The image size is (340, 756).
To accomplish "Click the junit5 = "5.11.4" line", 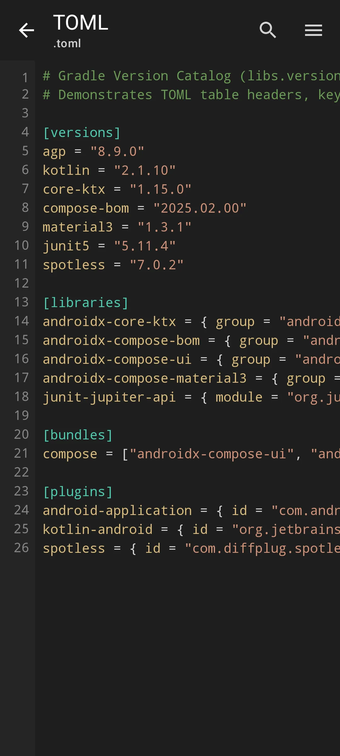I will [109, 246].
